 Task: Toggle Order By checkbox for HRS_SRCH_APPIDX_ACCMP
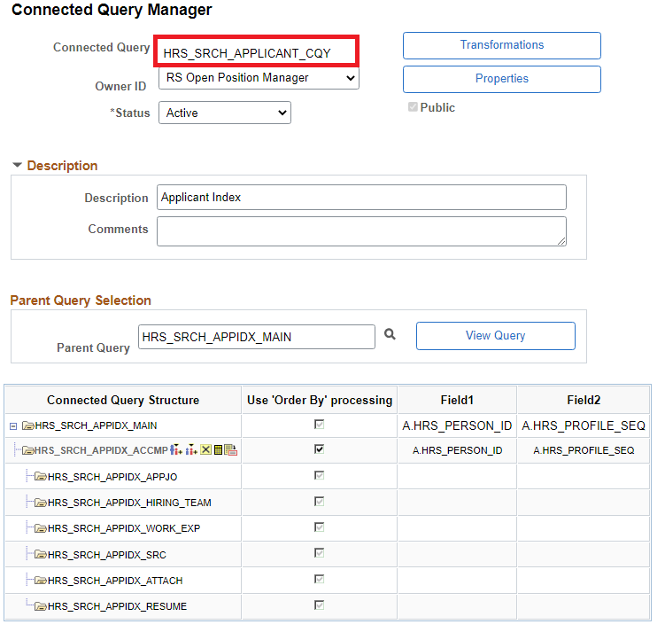pyautogui.click(x=319, y=449)
